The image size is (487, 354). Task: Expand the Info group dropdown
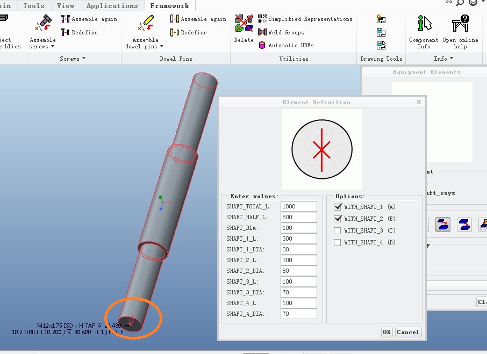coord(452,59)
